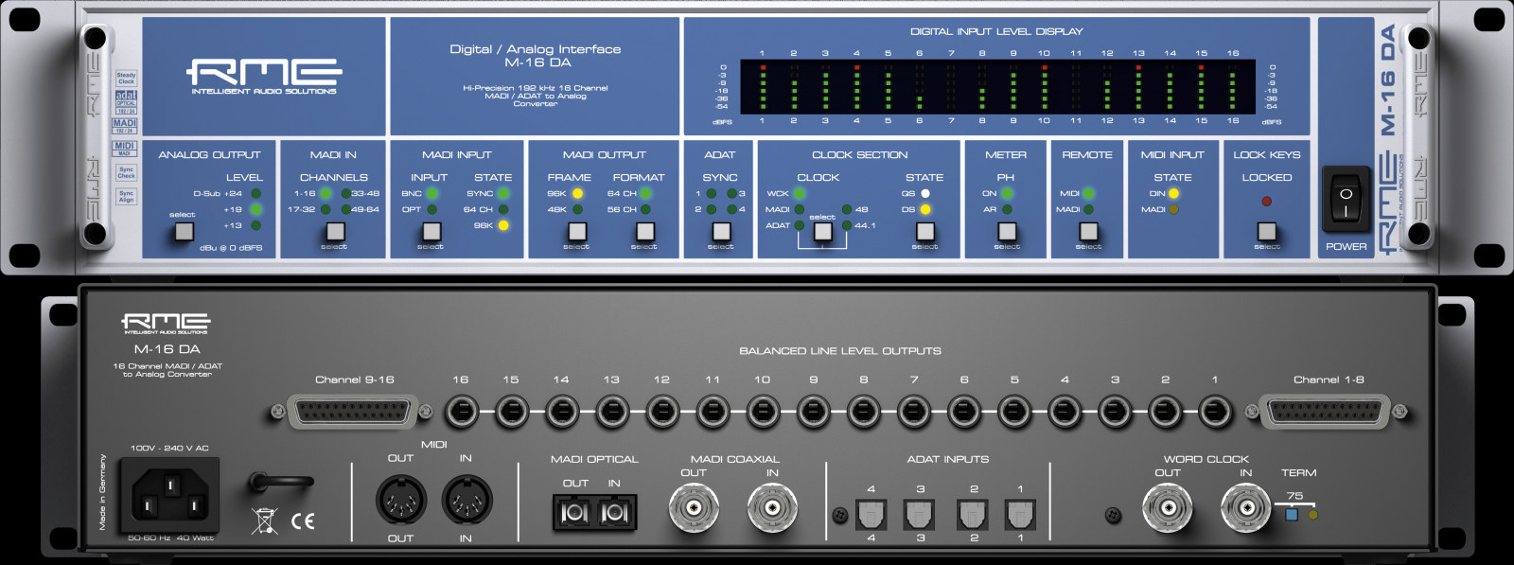
Task: Click the yellow MIDI INPUT DIN LED
Action: click(1173, 193)
